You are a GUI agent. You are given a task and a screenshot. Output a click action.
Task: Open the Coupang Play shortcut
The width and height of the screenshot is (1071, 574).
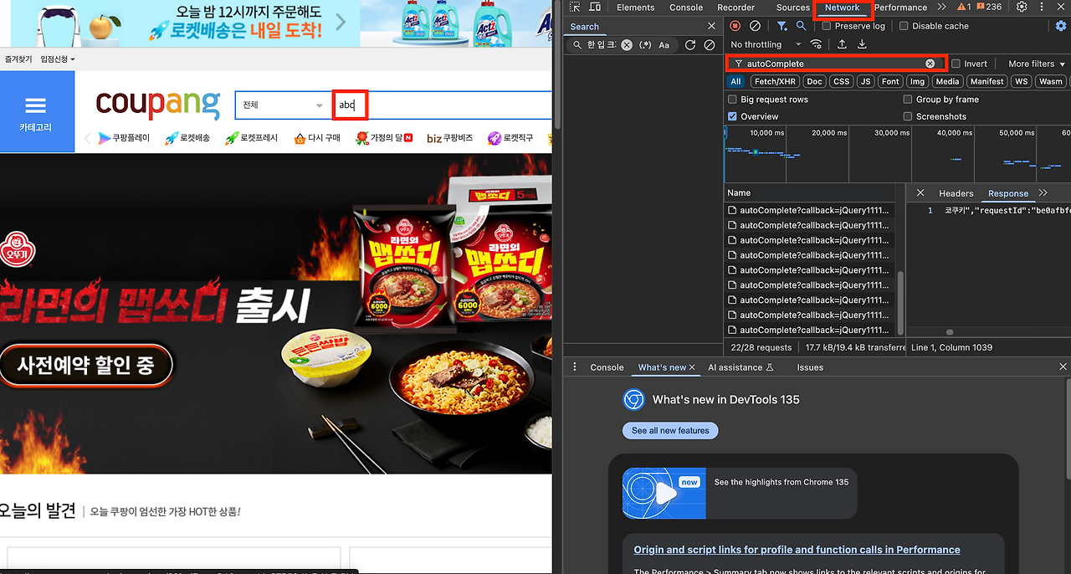(x=124, y=138)
